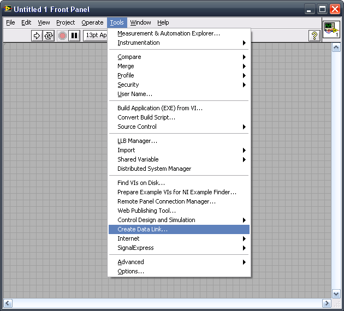Viewport: 344px width, 311px height.
Task: Expand the Internet submenu
Action: click(179, 238)
